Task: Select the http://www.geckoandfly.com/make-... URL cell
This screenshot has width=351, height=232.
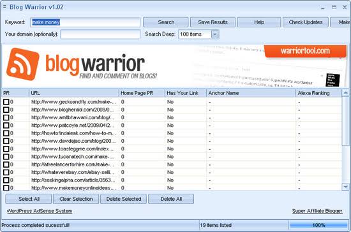Action: coord(73,102)
